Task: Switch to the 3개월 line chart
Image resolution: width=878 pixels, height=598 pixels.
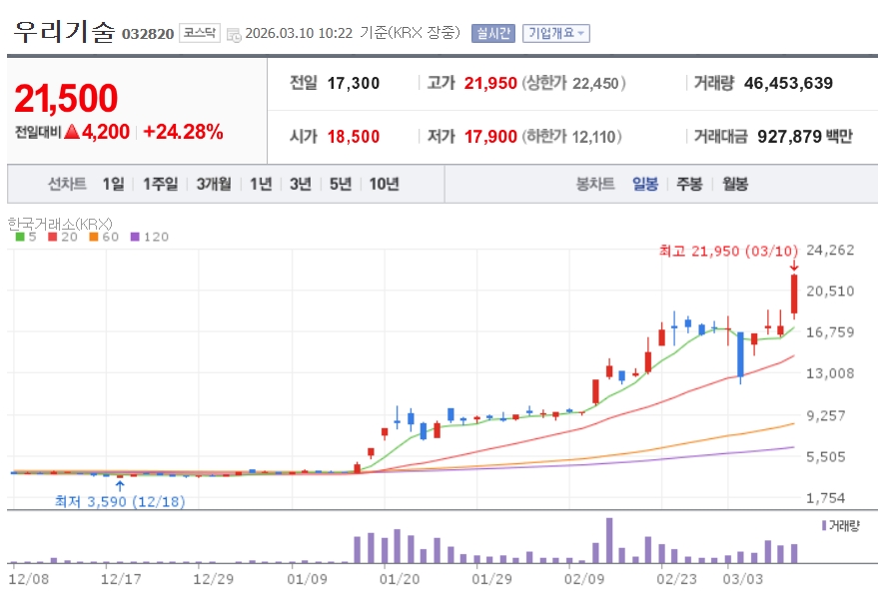Action: (x=214, y=184)
